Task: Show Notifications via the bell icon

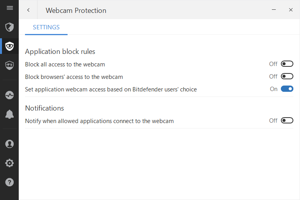Action: [x=9, y=114]
